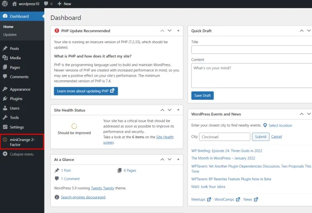Image resolution: width=312 pixels, height=213 pixels.
Task: Click the Select location link
Action: (280, 125)
